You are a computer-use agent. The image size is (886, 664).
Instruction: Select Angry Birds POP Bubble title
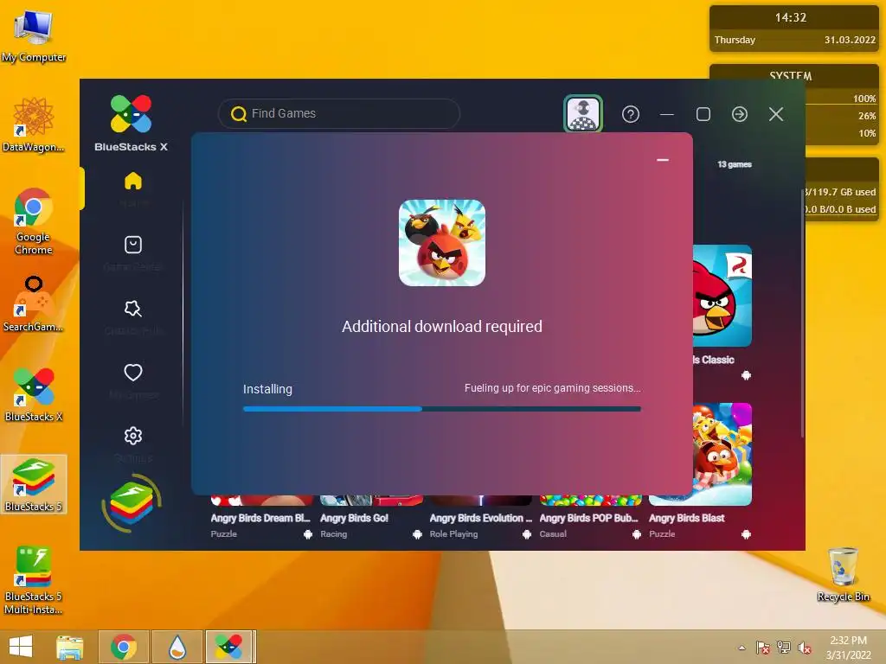coord(588,518)
